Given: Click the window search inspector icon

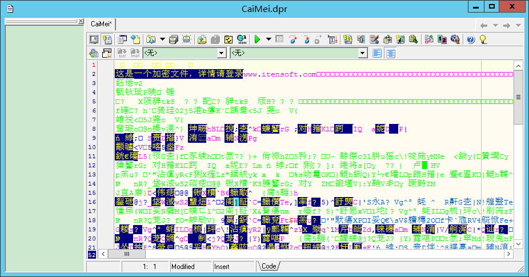Looking at the screenshot, I should click(x=107, y=53).
